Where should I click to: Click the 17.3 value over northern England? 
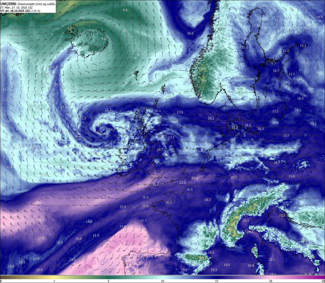(x=171, y=138)
